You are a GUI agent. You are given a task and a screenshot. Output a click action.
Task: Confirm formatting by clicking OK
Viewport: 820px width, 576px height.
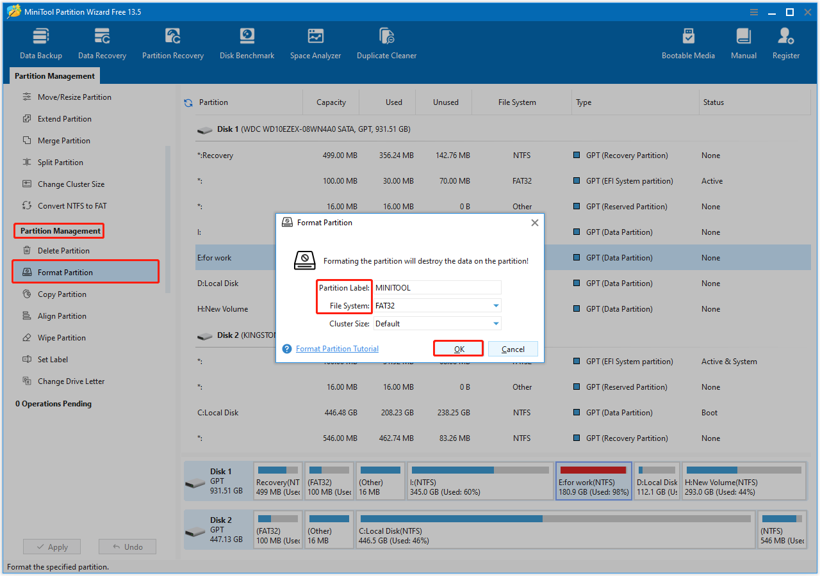(x=458, y=348)
